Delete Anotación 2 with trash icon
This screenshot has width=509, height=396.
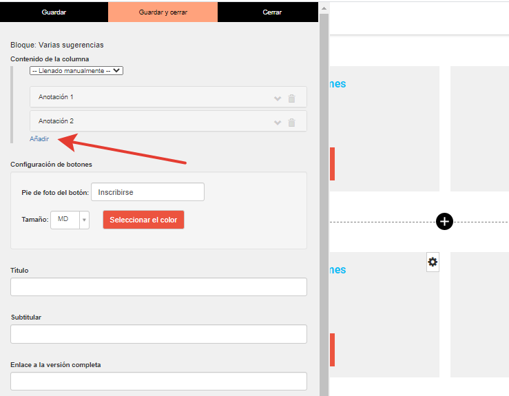(291, 123)
